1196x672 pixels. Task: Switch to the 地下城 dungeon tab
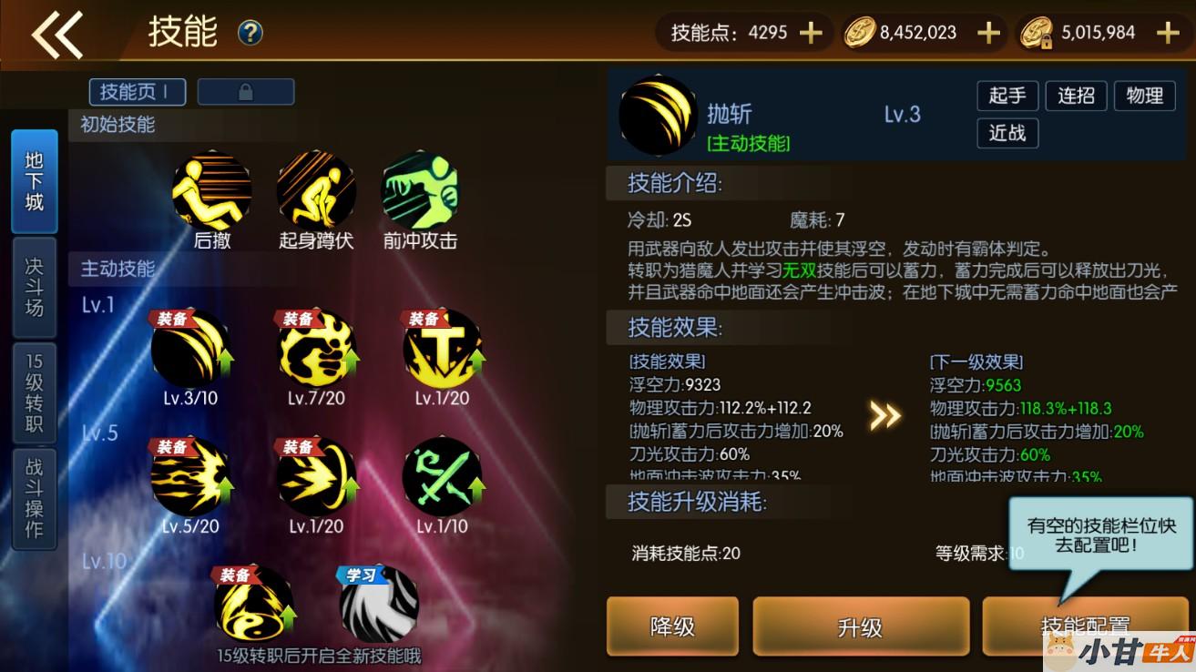click(x=35, y=181)
